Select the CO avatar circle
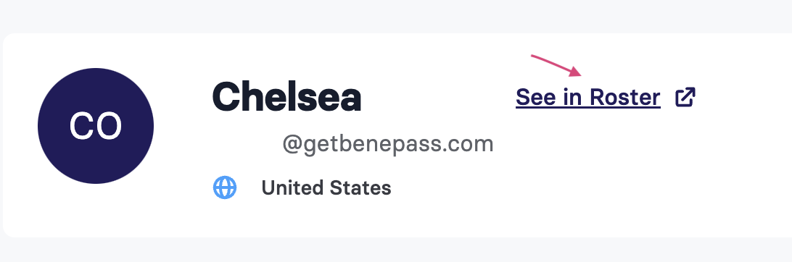Image resolution: width=792 pixels, height=262 pixels. pyautogui.click(x=96, y=126)
